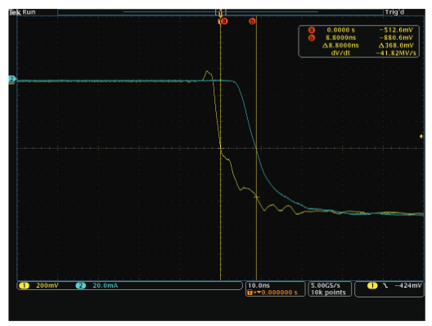The height and width of the screenshot is (326, 432).
Task: Click the cursor a voltage -512.6mV
Action: tap(396, 30)
